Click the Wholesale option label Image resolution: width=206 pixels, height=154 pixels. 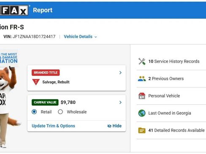(x=77, y=112)
